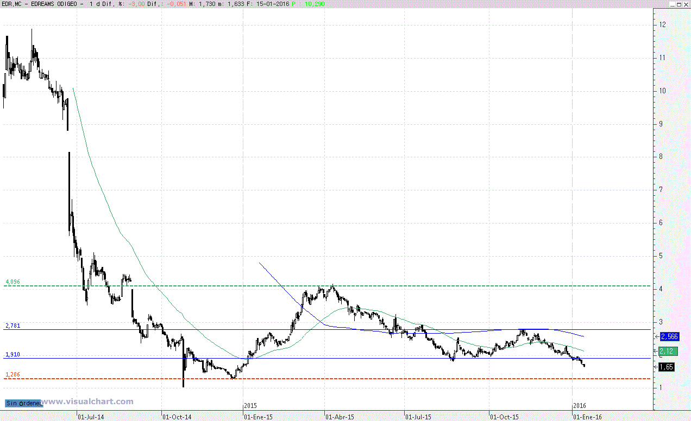Viewport: 691px width, 421px height.
Task: Click the 8 label on price axis
Action: [661, 157]
